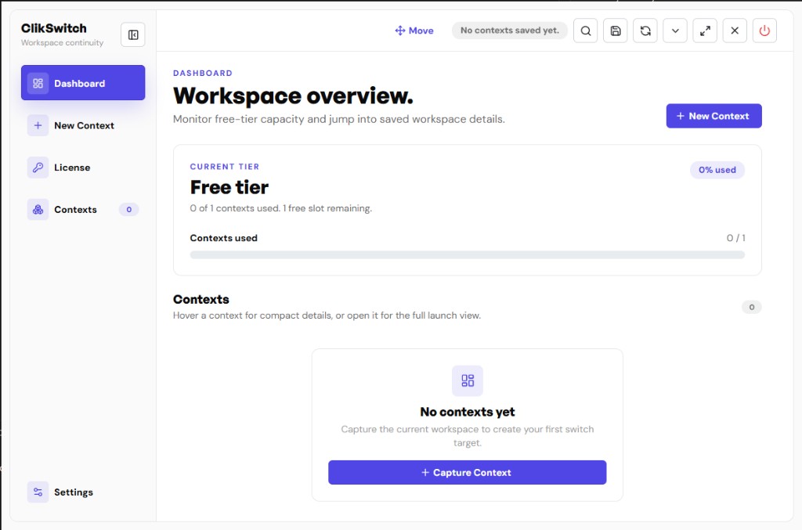Click the X close icon in the toolbar
Screen dimensions: 802x530
pyautogui.click(x=735, y=31)
